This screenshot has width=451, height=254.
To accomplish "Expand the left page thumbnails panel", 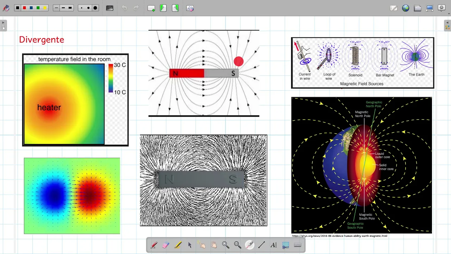I will (x=3, y=25).
